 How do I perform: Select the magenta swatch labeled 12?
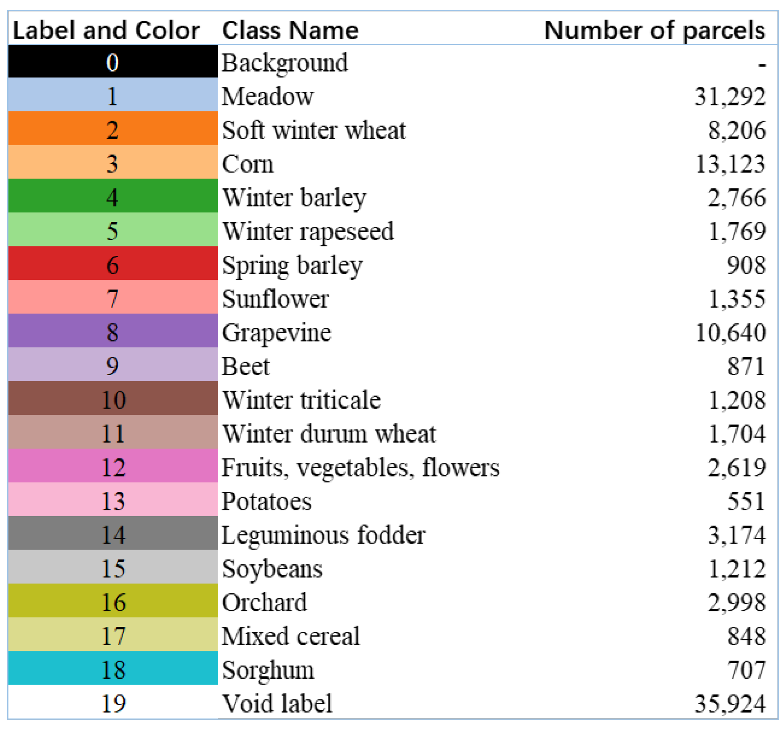113,467
